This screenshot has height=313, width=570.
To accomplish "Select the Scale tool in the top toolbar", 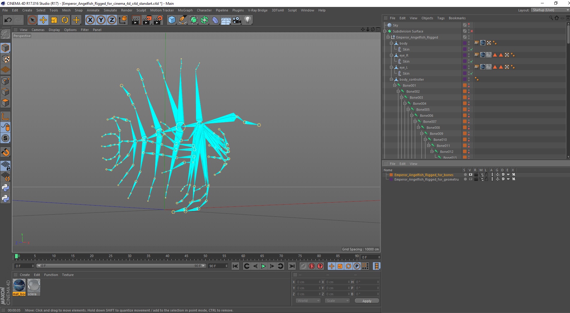I will (x=54, y=20).
